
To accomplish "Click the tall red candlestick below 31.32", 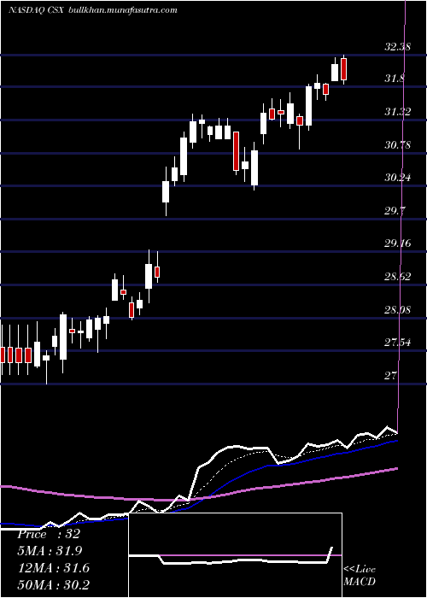I will pos(236,151).
